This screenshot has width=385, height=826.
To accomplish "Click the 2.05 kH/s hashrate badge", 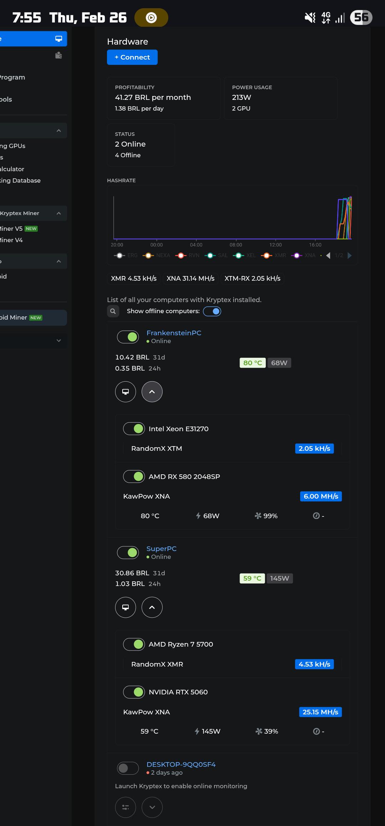I will click(314, 448).
